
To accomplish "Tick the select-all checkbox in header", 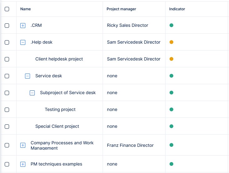I will click(7, 9).
